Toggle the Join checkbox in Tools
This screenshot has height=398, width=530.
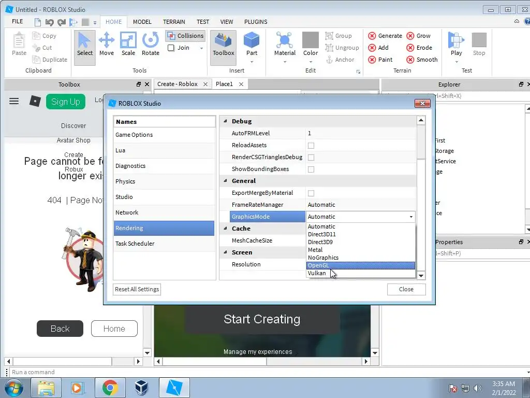[x=171, y=48]
